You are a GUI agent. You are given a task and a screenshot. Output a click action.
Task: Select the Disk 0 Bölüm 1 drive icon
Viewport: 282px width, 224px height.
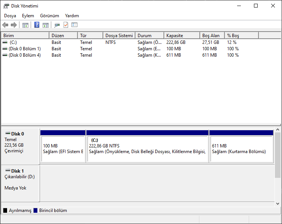coord(5,49)
